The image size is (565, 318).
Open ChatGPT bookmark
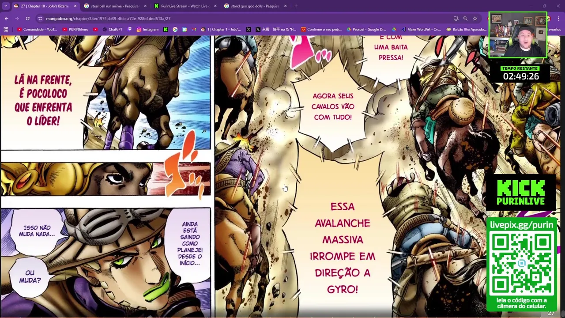click(112, 30)
